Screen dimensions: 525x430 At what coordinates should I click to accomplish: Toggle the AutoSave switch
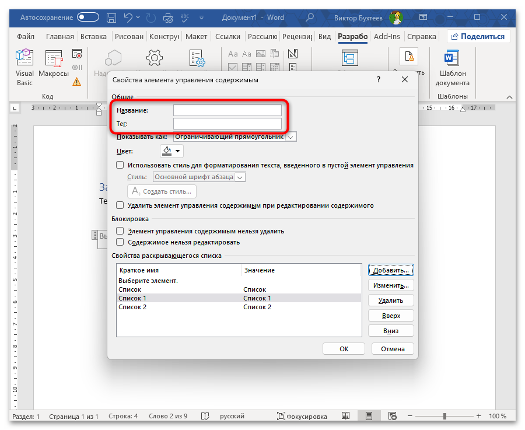pyautogui.click(x=88, y=18)
